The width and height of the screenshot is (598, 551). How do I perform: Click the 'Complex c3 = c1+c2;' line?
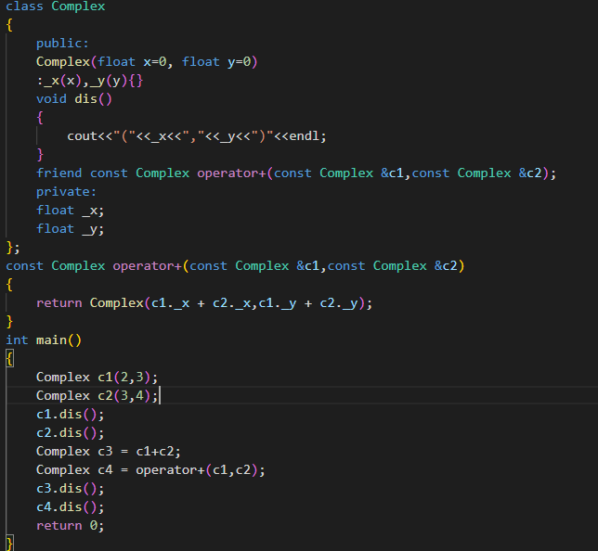tap(109, 452)
